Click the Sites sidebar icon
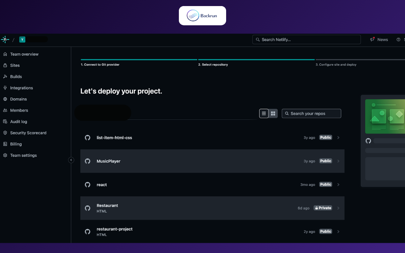The height and width of the screenshot is (253, 405). point(5,65)
